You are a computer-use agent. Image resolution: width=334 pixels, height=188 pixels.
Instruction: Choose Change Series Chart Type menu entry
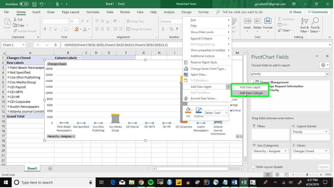click(208, 69)
